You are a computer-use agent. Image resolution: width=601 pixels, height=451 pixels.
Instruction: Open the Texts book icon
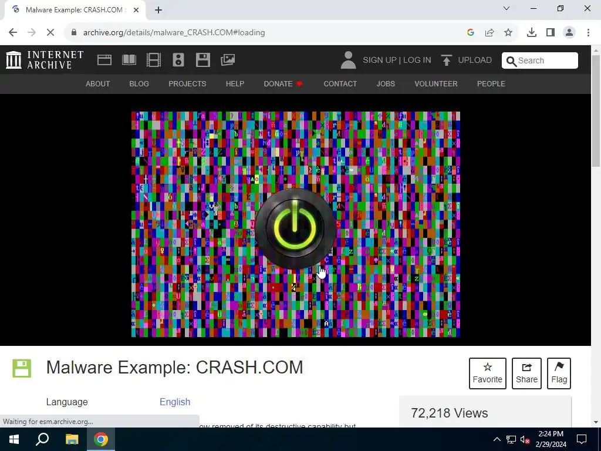[129, 60]
